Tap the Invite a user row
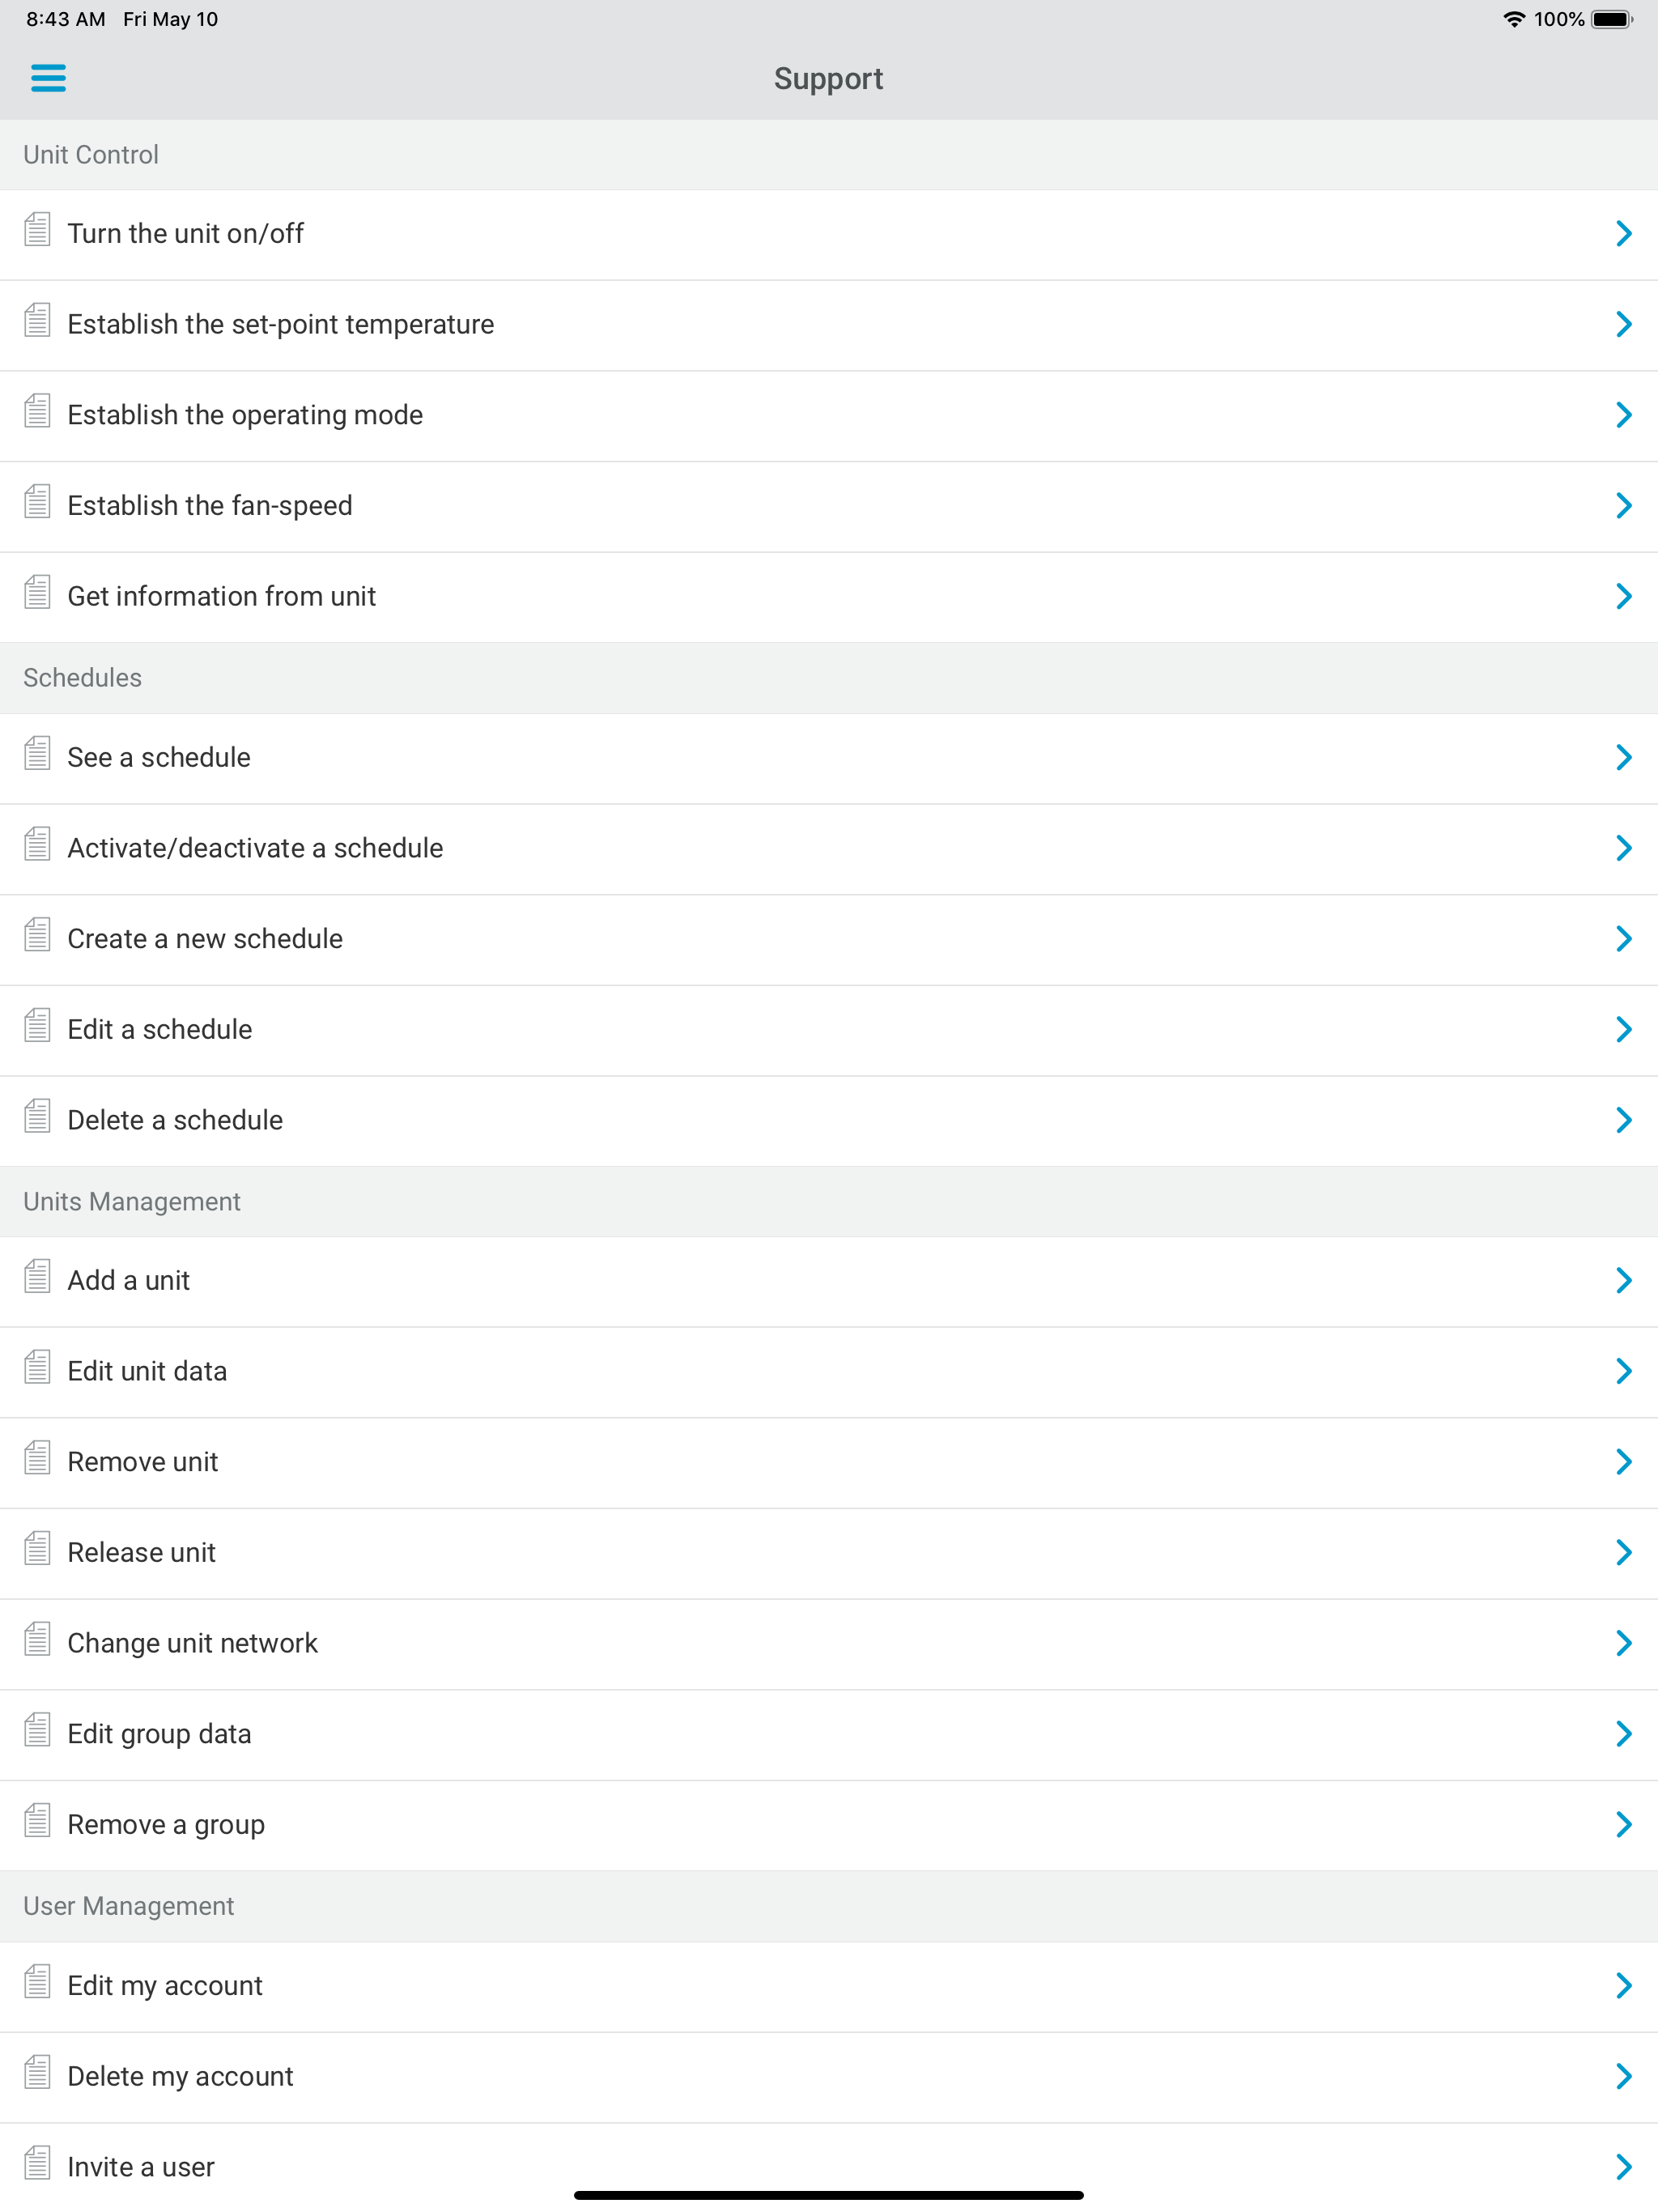1658x2212 pixels. click(829, 2167)
